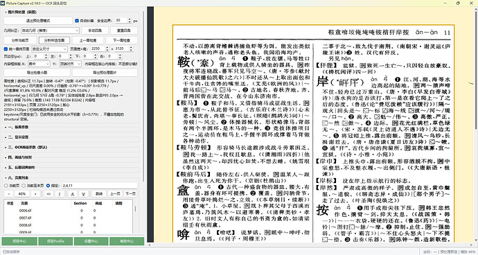478x255 pixels.
Task: Toggle the 统一最终页面 unified page checkbox
Action: 6,49
